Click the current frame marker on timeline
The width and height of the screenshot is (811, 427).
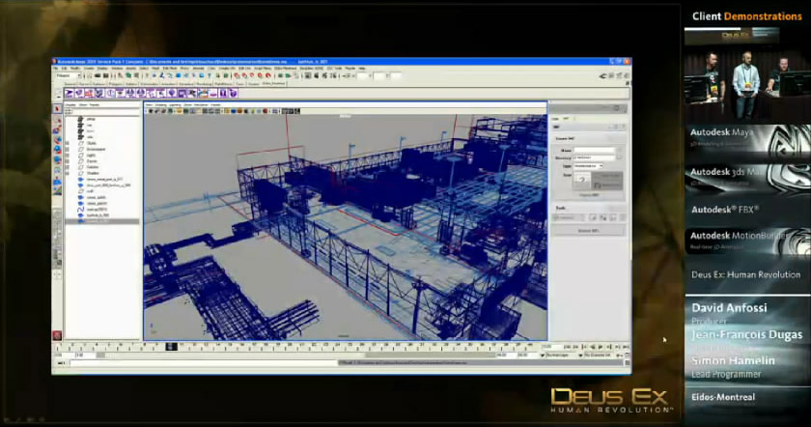pyautogui.click(x=171, y=346)
